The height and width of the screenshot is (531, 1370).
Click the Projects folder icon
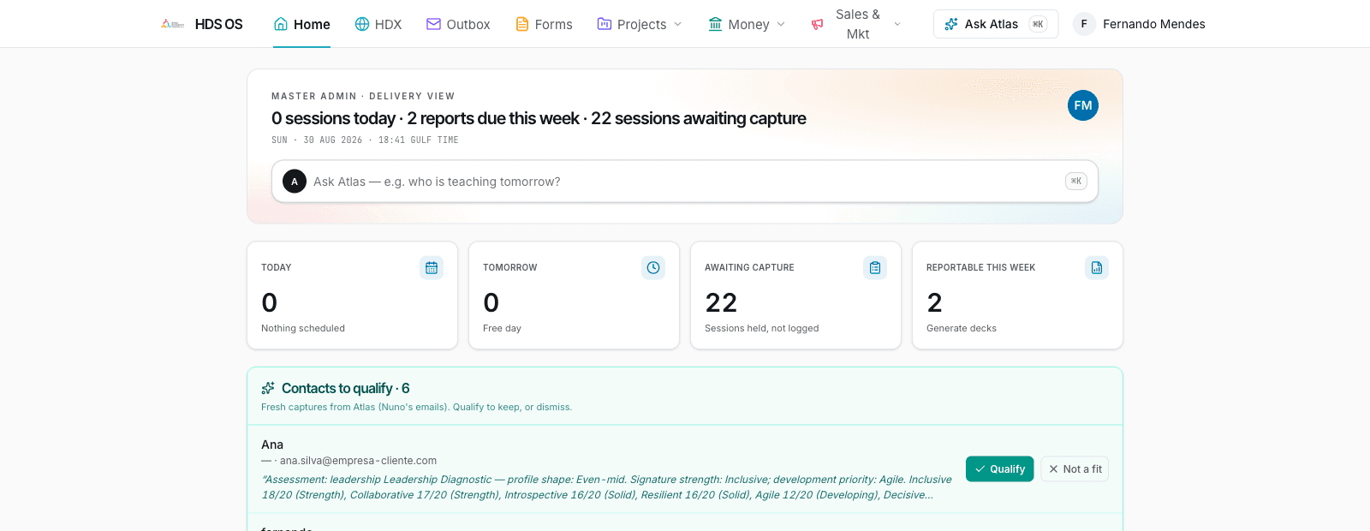pos(605,24)
